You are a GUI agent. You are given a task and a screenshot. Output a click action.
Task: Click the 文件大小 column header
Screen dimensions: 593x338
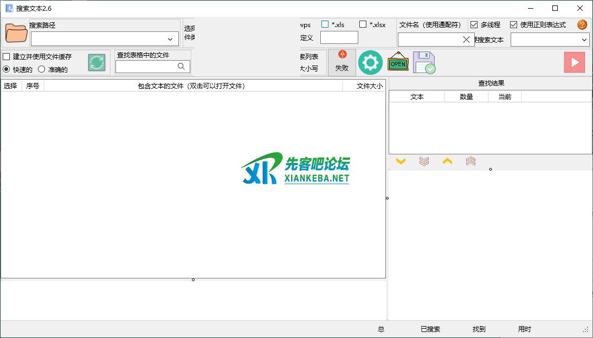(x=369, y=86)
